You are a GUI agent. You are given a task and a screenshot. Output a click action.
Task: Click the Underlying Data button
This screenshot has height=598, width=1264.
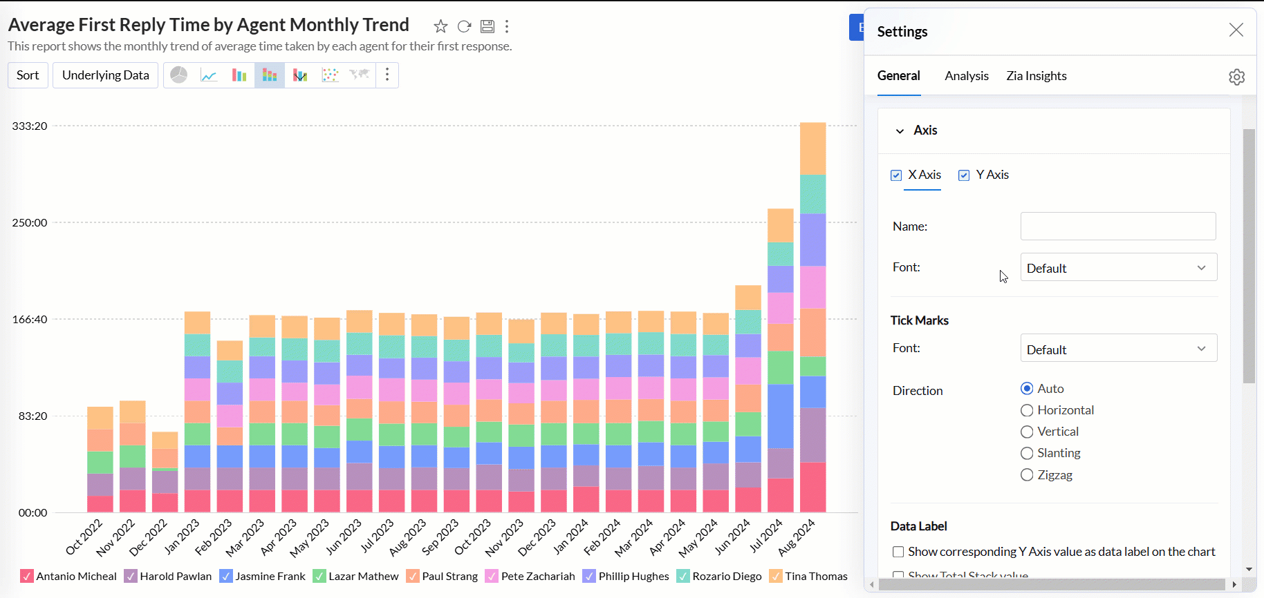coord(105,75)
